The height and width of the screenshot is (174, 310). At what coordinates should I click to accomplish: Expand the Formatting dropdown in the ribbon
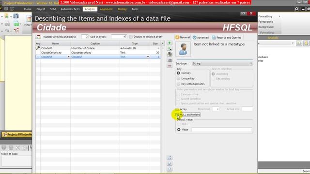coord(279,16)
